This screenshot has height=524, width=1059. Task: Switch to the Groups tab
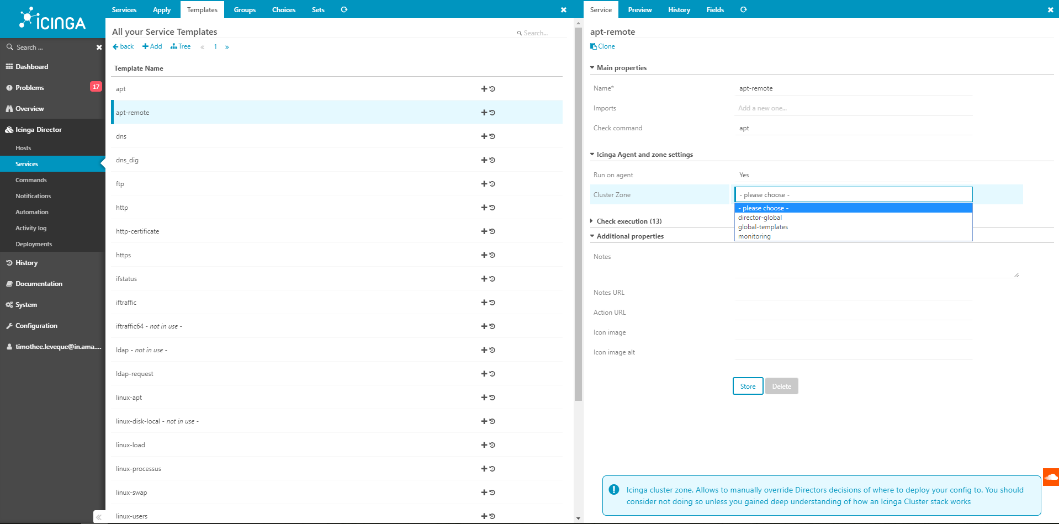click(245, 10)
